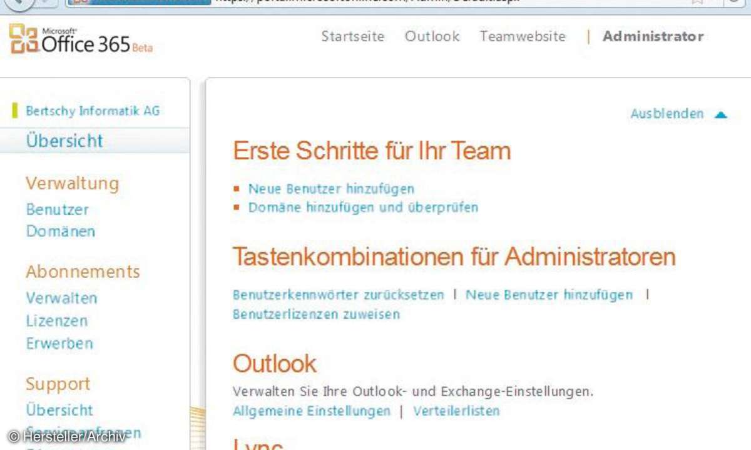Open Bertschy Informatik AG organization link
751x450 pixels.
tap(93, 111)
